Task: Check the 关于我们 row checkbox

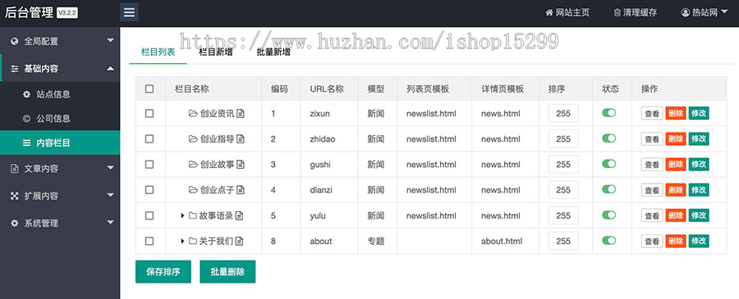Action: 149,241
